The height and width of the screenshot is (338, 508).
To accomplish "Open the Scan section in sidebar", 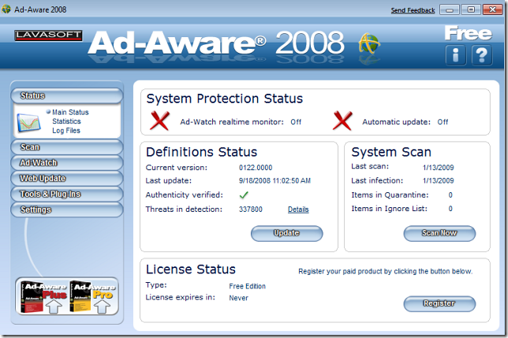I will [66, 147].
